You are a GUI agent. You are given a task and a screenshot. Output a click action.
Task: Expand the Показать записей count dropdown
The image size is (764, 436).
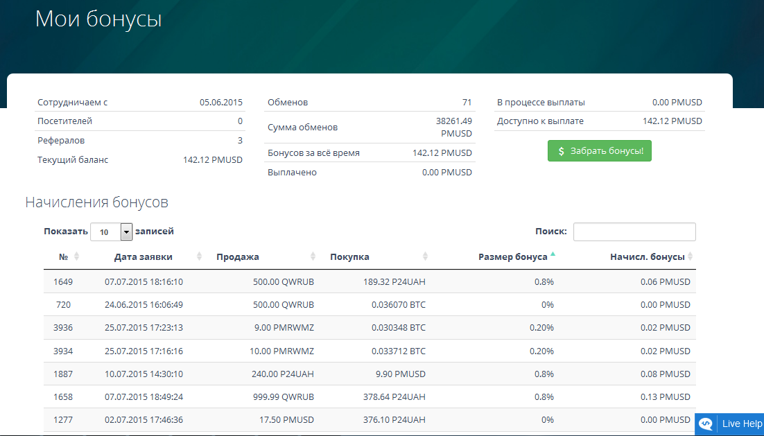(126, 232)
